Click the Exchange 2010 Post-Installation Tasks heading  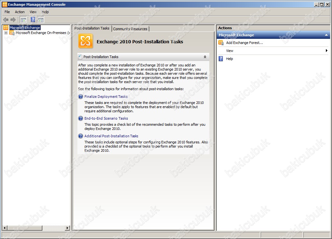[140, 42]
